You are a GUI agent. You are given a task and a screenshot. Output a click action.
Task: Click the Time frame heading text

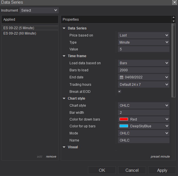[x=77, y=56]
